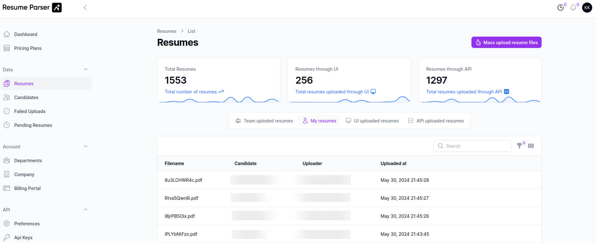Click the monitor icon under Resumes through UI
596x243 pixels.
[373, 92]
